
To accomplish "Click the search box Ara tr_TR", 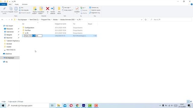I will [x=170, y=19].
